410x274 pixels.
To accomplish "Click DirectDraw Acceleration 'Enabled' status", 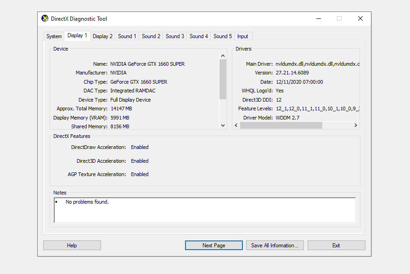I will pos(140,147).
